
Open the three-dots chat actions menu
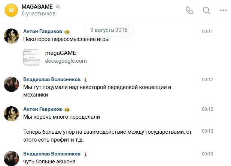pyautogui.click(x=223, y=11)
